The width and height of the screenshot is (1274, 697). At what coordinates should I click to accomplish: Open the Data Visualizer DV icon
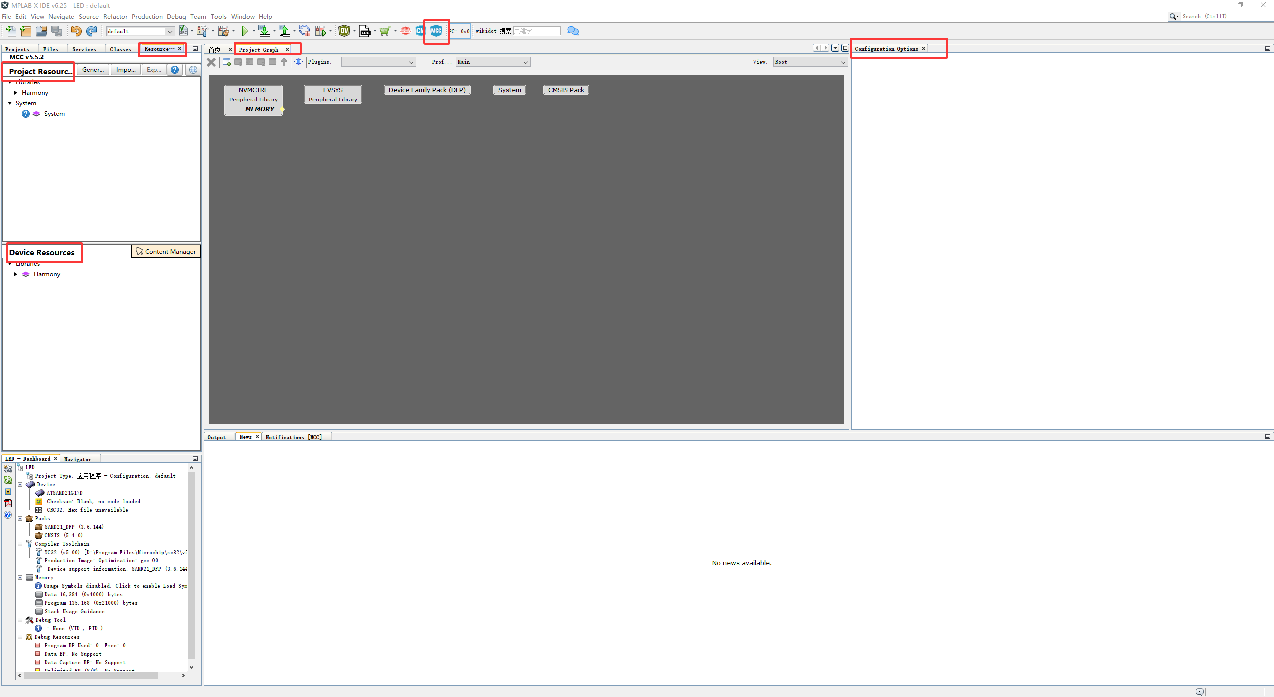344,31
